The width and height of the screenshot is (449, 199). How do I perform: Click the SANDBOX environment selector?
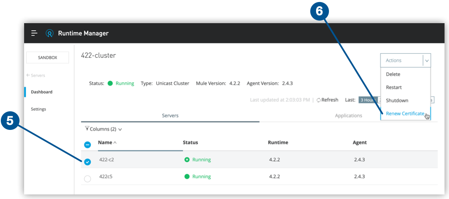pos(47,58)
